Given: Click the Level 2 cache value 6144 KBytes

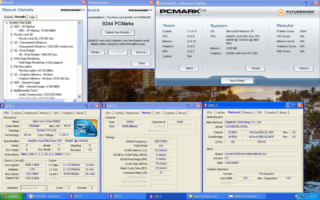Looking at the screenshot, I should tap(71, 174).
